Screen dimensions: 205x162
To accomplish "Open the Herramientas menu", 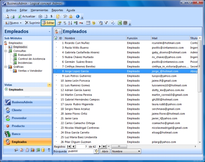I will coord(40,10).
